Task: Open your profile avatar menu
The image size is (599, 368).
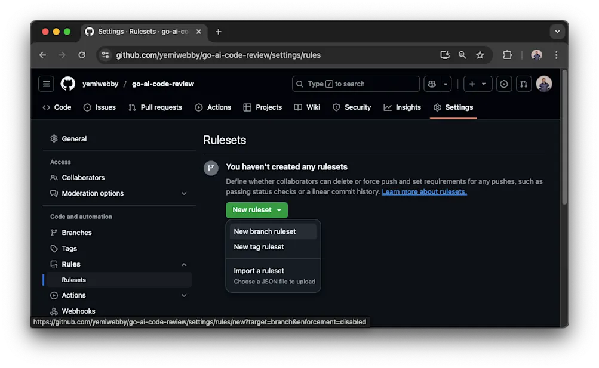Action: tap(544, 84)
